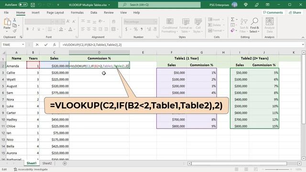Cancel the formula entry with X icon
Screen dimensions: 306x172
click(x=37, y=44)
